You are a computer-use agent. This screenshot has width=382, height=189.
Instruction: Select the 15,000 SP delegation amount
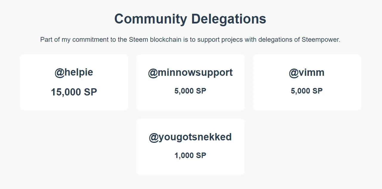74,92
